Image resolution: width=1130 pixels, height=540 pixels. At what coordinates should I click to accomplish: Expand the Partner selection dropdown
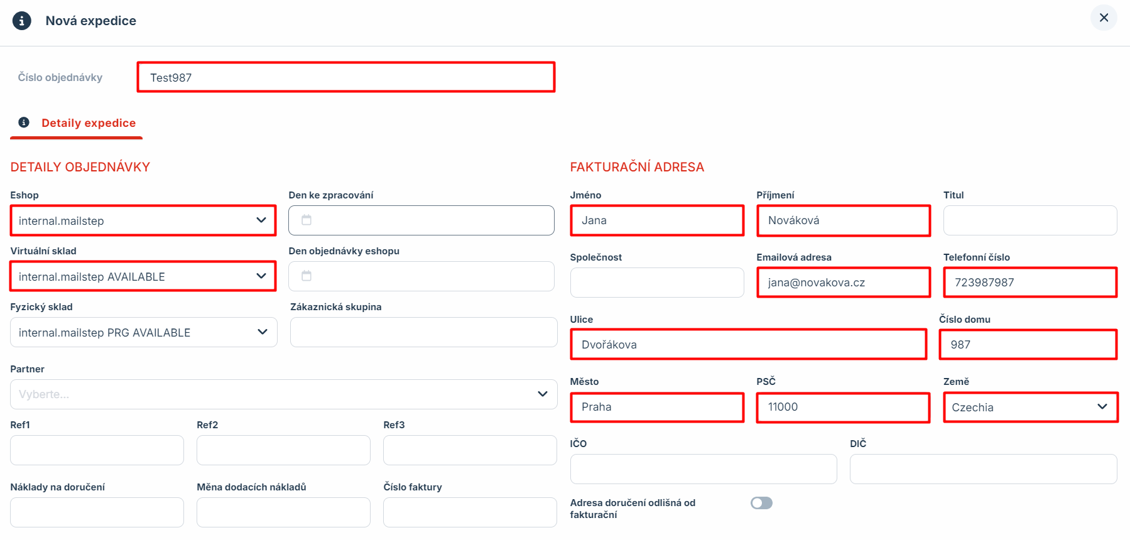click(283, 394)
